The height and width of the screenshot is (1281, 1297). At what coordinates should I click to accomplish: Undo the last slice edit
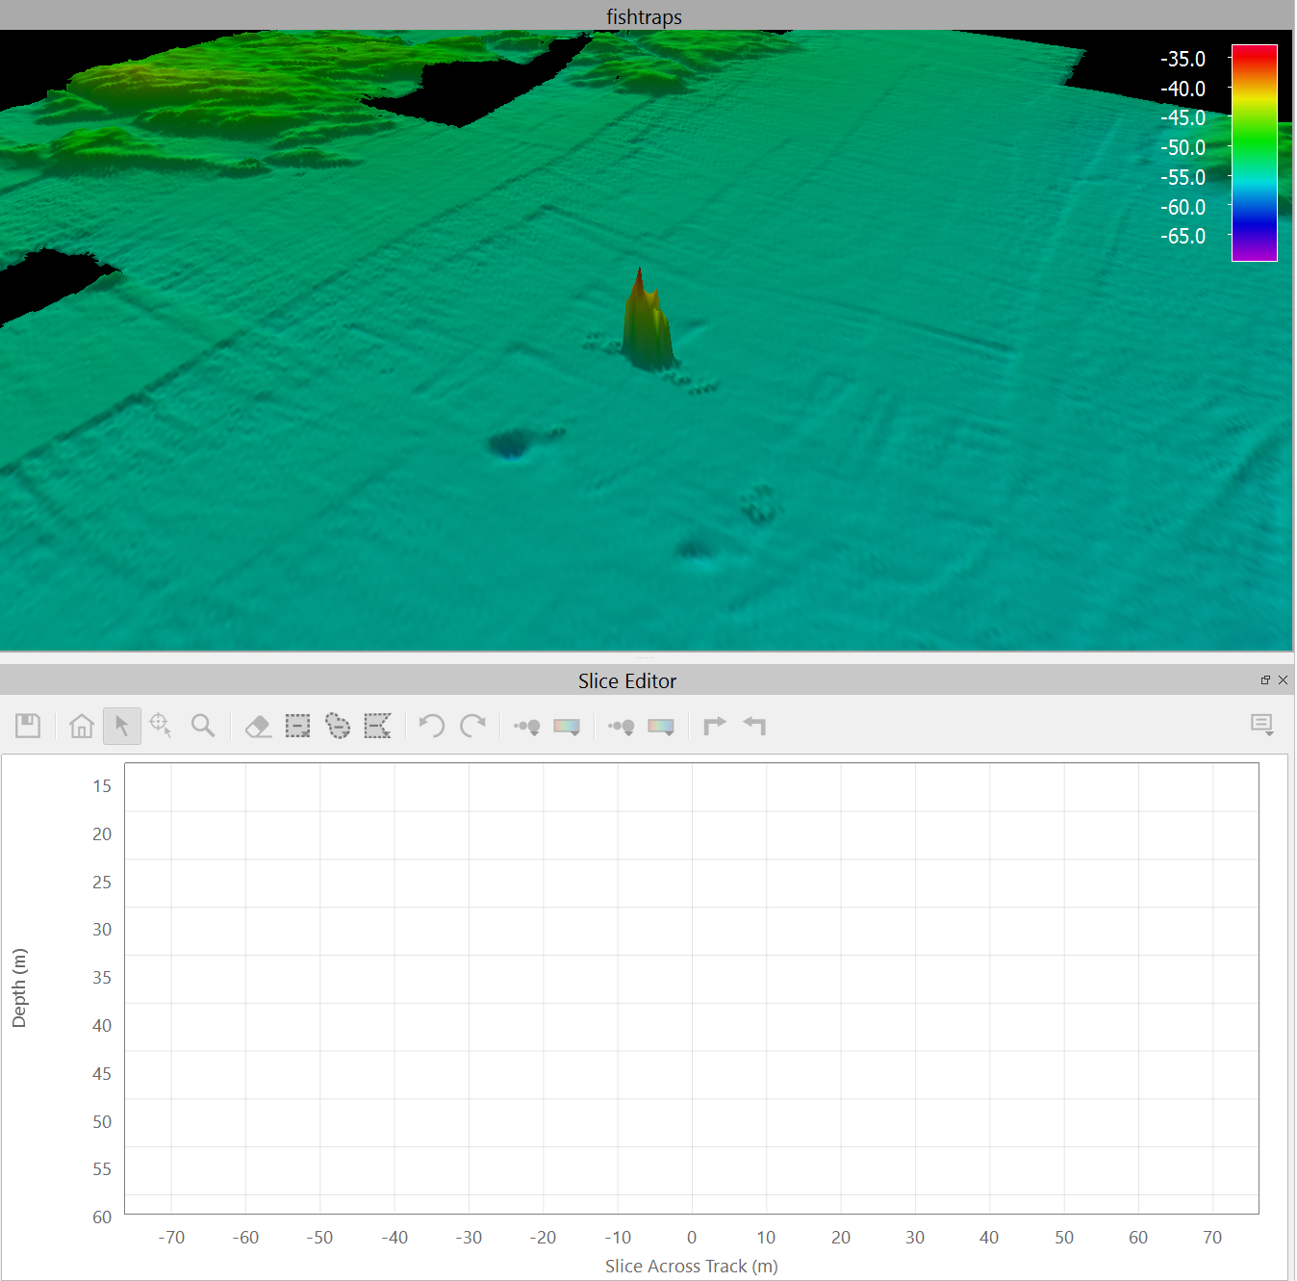point(432,726)
